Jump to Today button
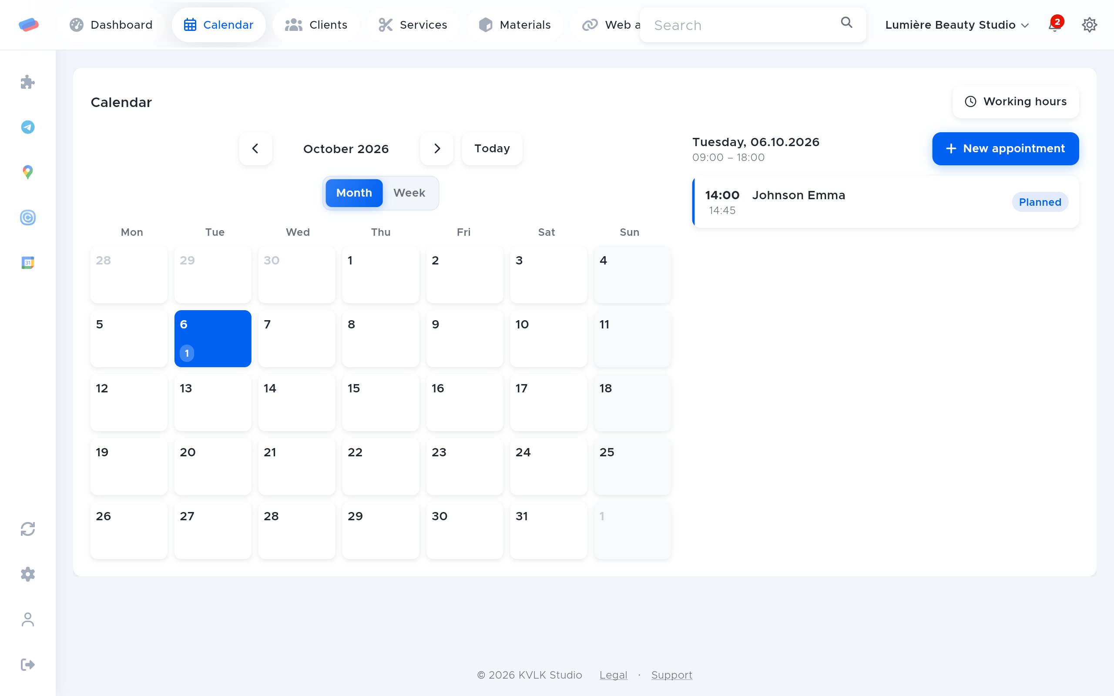 click(x=492, y=148)
